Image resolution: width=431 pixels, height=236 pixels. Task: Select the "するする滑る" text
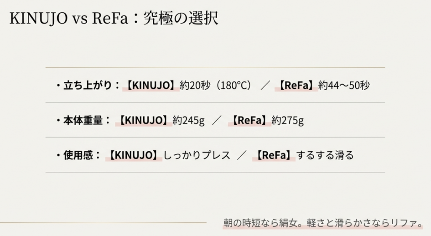coord(325,156)
